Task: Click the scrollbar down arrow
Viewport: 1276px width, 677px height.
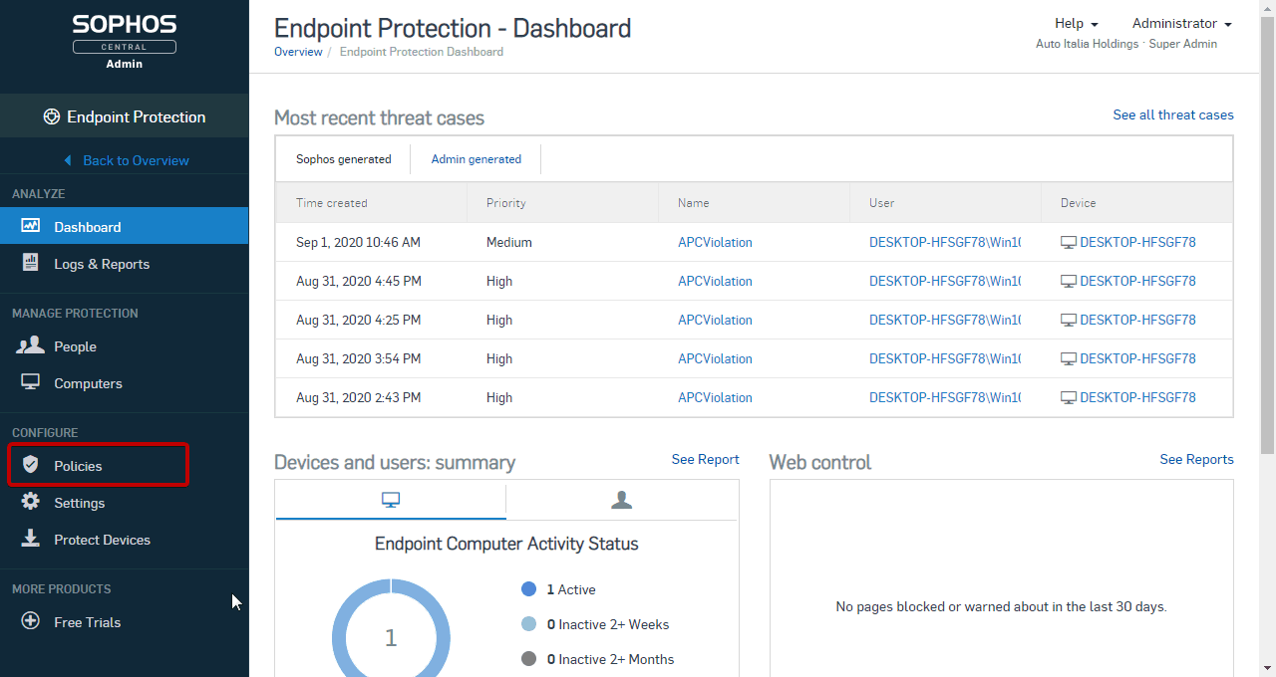Action: point(1267,668)
